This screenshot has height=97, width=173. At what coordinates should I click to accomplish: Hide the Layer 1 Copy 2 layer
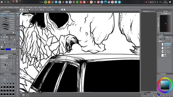click(158, 52)
